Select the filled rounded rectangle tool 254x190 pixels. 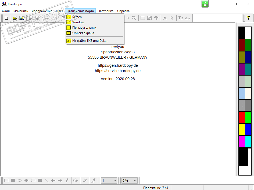40,180
